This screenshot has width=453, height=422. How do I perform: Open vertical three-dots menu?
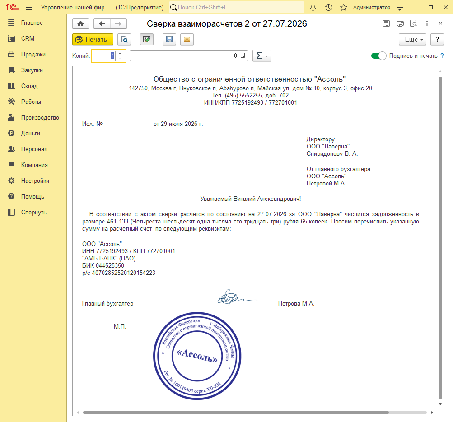coord(427,23)
